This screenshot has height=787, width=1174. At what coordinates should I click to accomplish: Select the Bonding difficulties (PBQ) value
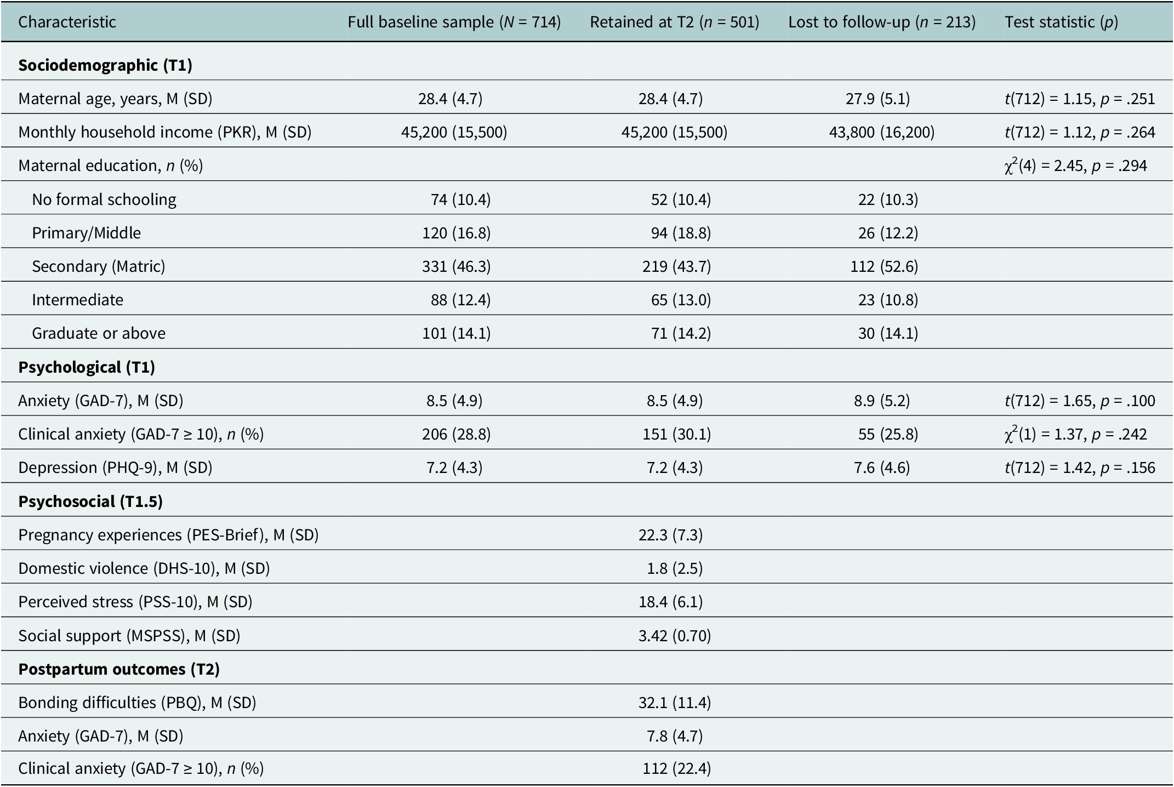click(675, 703)
